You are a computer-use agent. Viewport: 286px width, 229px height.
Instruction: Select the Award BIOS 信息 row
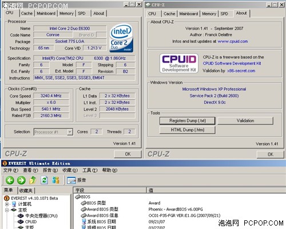pyautogui.click(x=100, y=215)
